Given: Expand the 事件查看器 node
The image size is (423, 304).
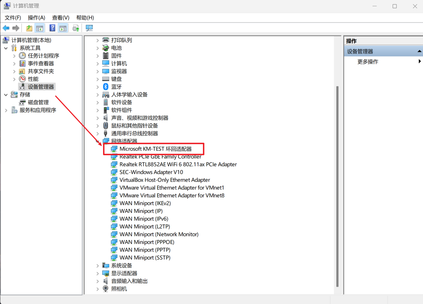Looking at the screenshot, I should tap(14, 64).
